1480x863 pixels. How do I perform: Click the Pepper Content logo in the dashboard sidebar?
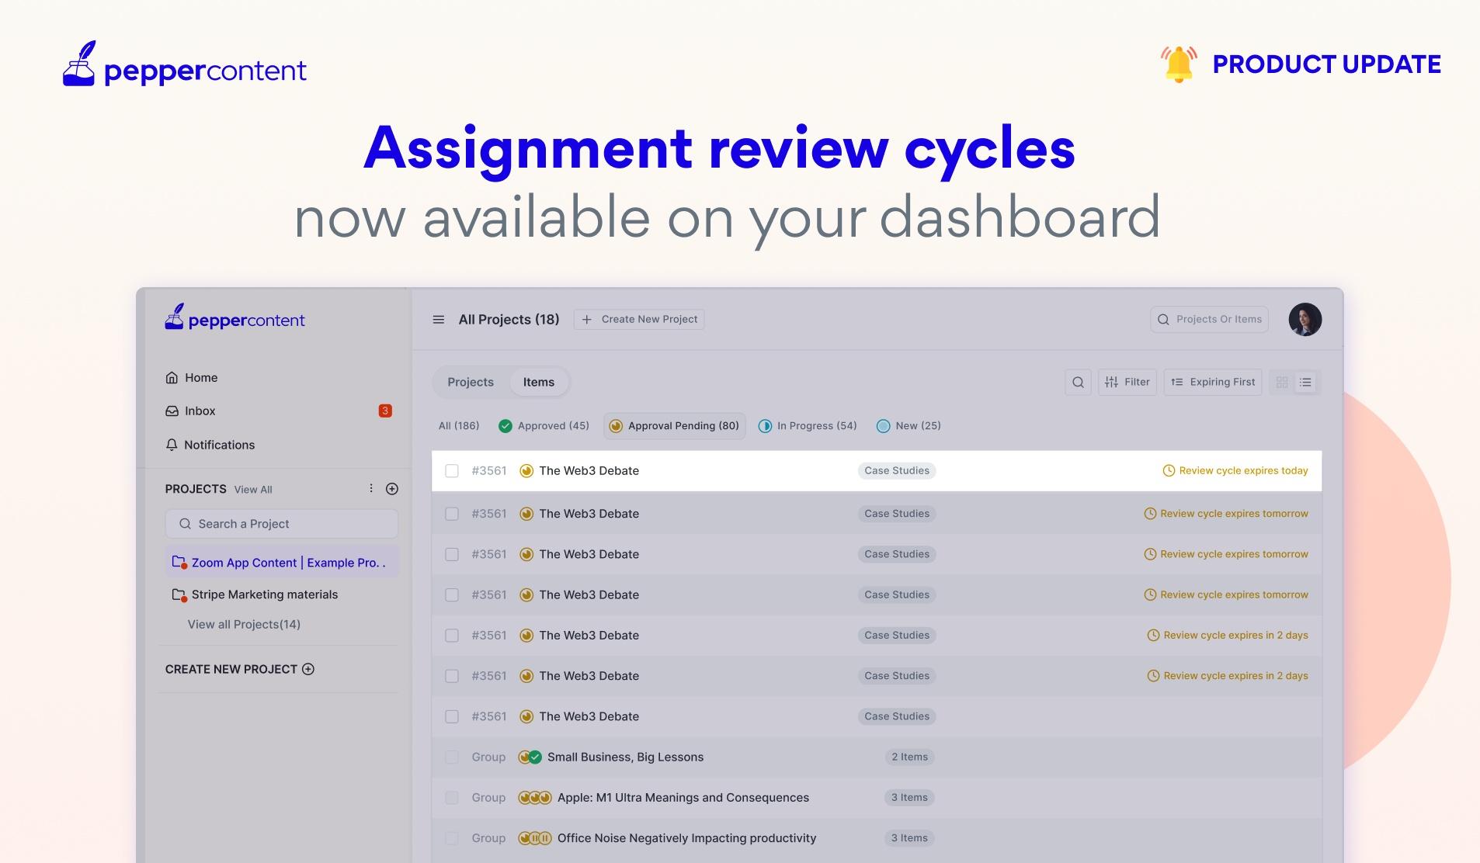pyautogui.click(x=235, y=318)
